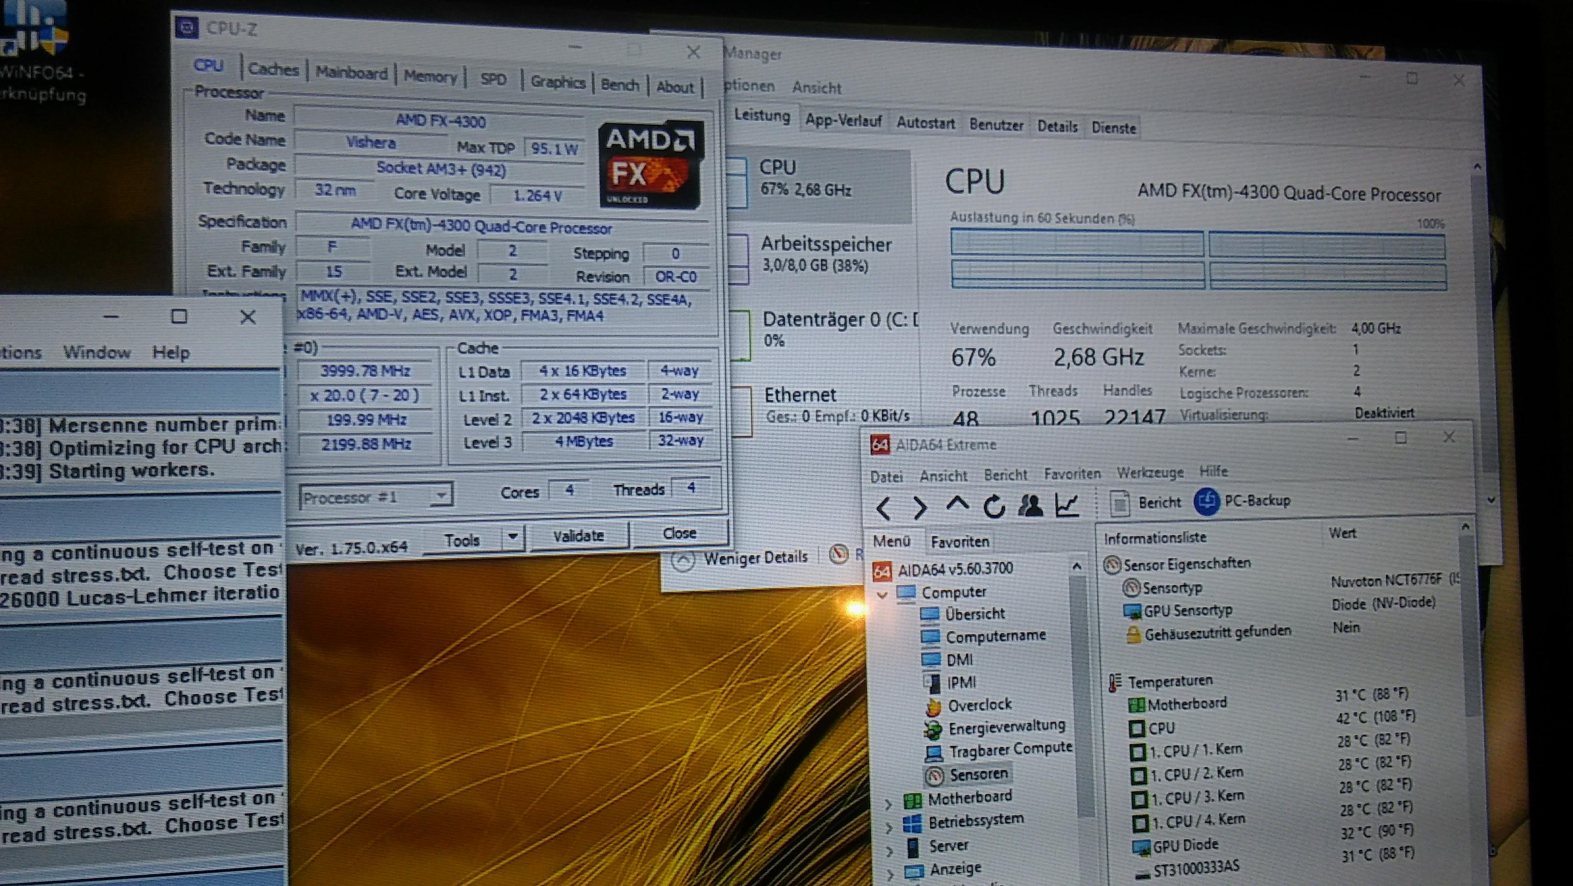Click AIDA64 forward navigation arrow

click(x=919, y=507)
